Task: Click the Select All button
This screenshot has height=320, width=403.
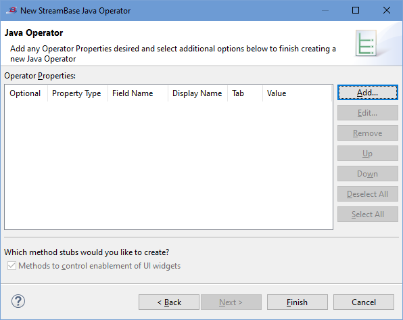Action: [x=368, y=214]
